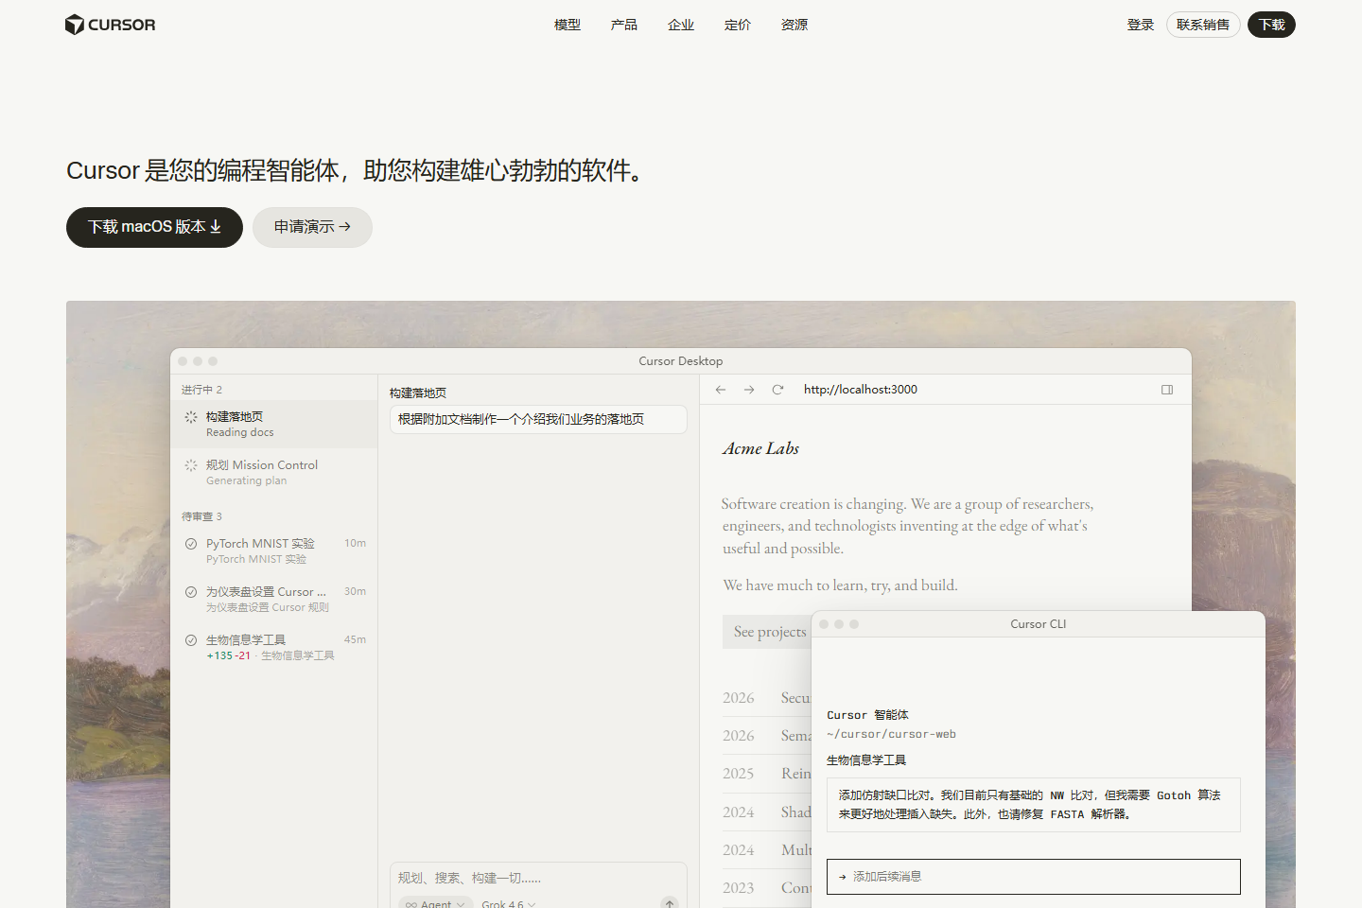The image size is (1362, 908).
Task: Click the 45m timestamp of 生物信息学工具
Action: (355, 639)
